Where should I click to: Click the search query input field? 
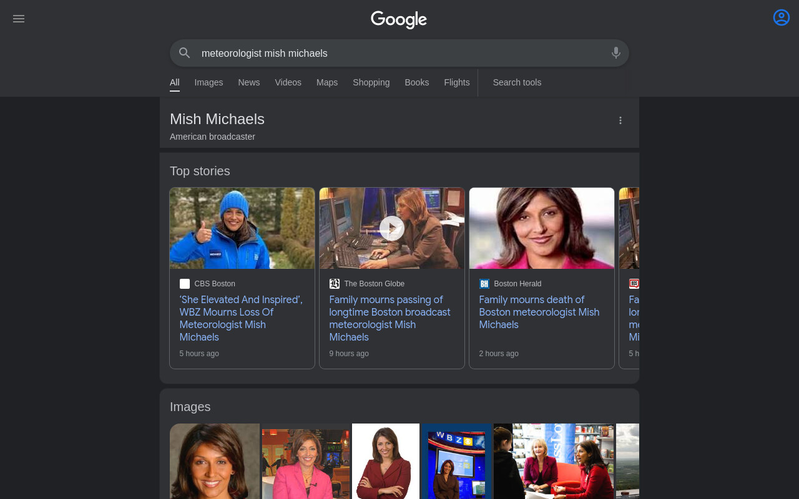(x=399, y=53)
